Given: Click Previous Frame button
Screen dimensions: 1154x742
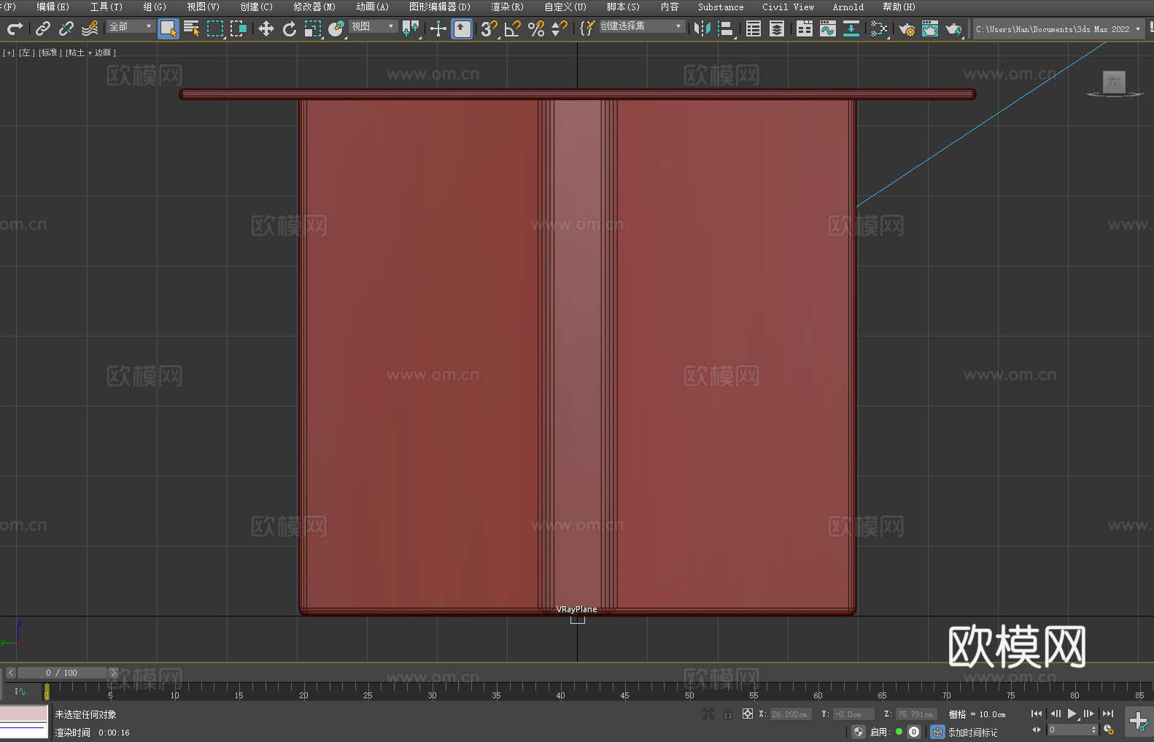Looking at the screenshot, I should [1055, 714].
